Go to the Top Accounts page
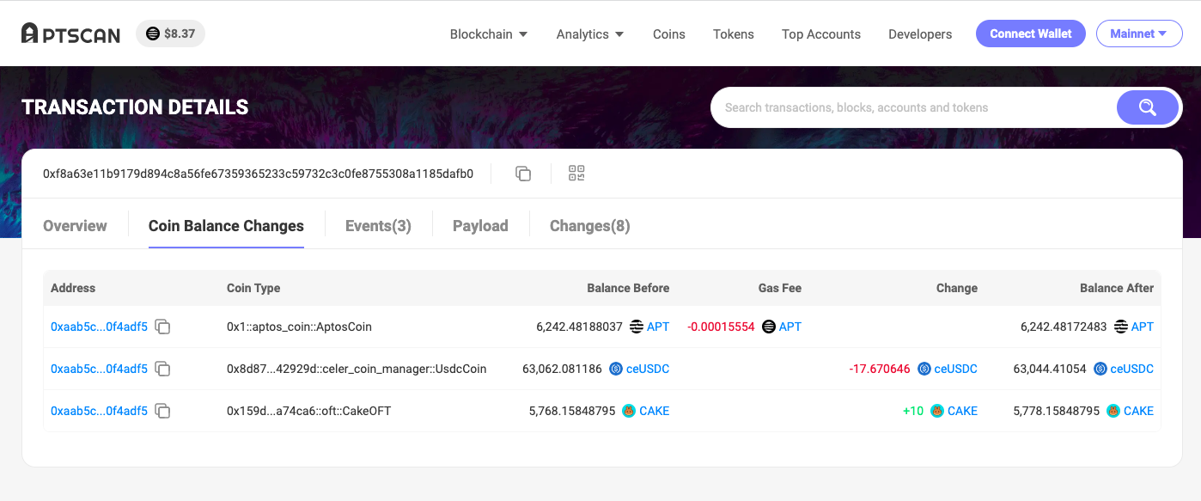Image resolution: width=1201 pixels, height=501 pixels. (820, 34)
